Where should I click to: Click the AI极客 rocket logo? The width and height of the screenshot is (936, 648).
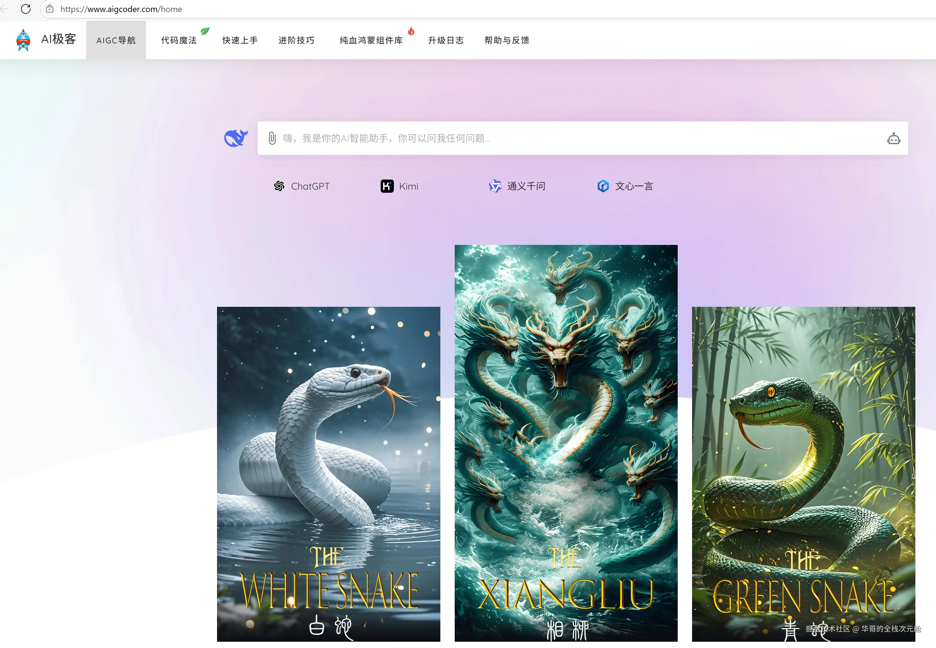pos(23,40)
